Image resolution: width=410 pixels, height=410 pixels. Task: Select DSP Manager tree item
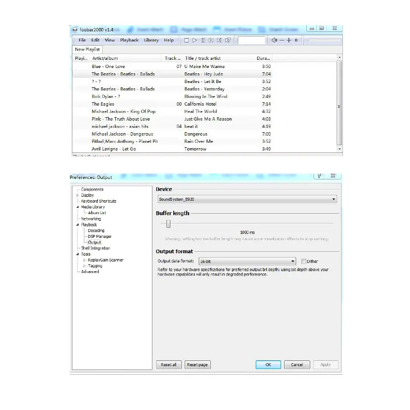click(x=100, y=236)
